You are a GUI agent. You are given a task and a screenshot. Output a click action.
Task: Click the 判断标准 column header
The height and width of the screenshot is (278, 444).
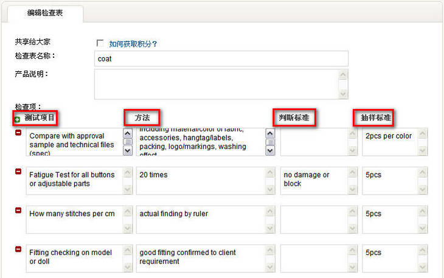pyautogui.click(x=296, y=117)
